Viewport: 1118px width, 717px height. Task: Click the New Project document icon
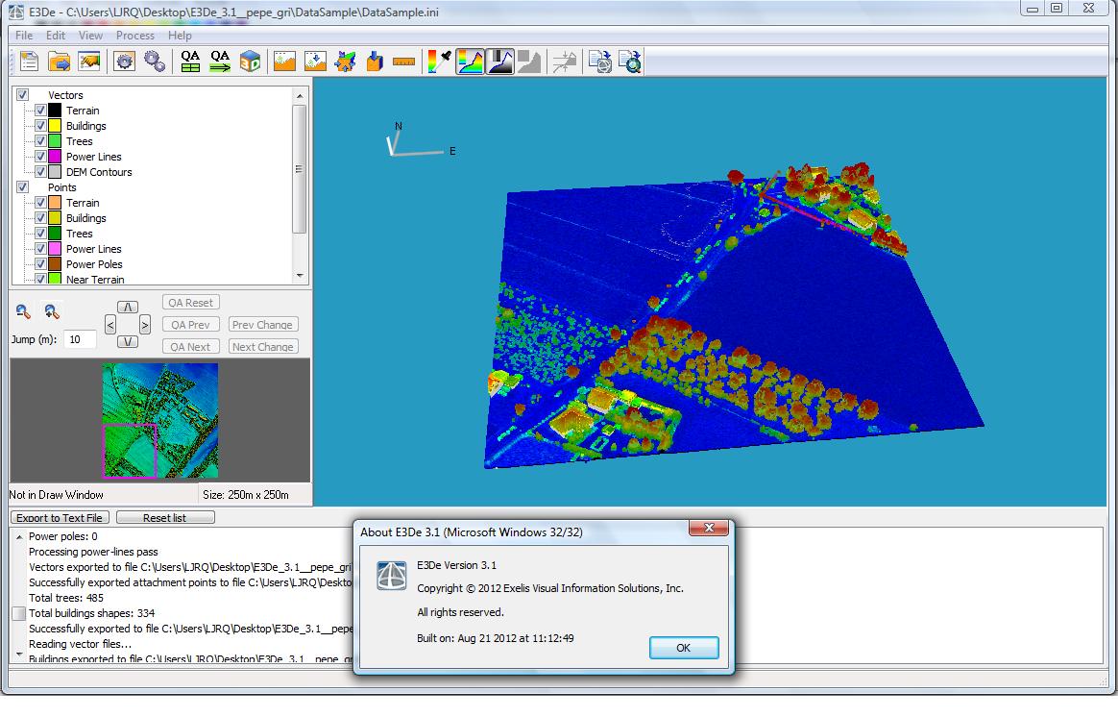29,62
